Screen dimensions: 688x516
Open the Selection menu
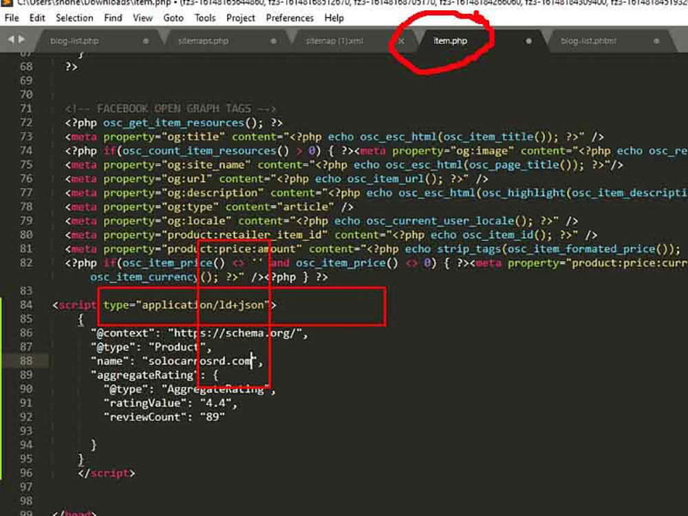74,18
